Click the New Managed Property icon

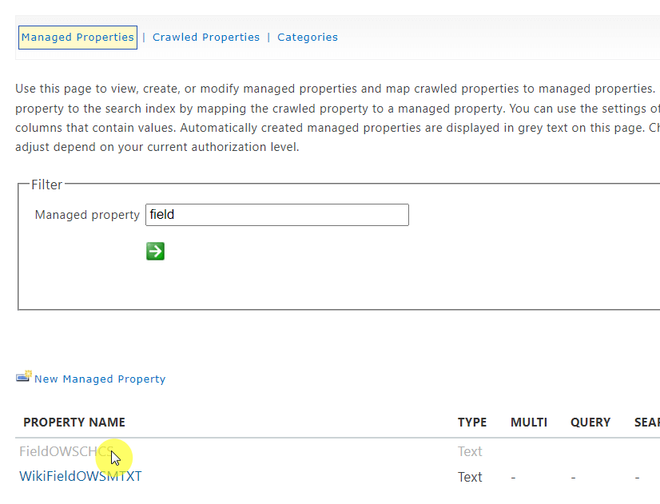(24, 376)
